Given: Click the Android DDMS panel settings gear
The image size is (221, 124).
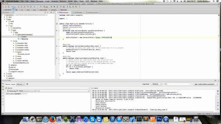Looking at the screenshot, I should [215, 81].
